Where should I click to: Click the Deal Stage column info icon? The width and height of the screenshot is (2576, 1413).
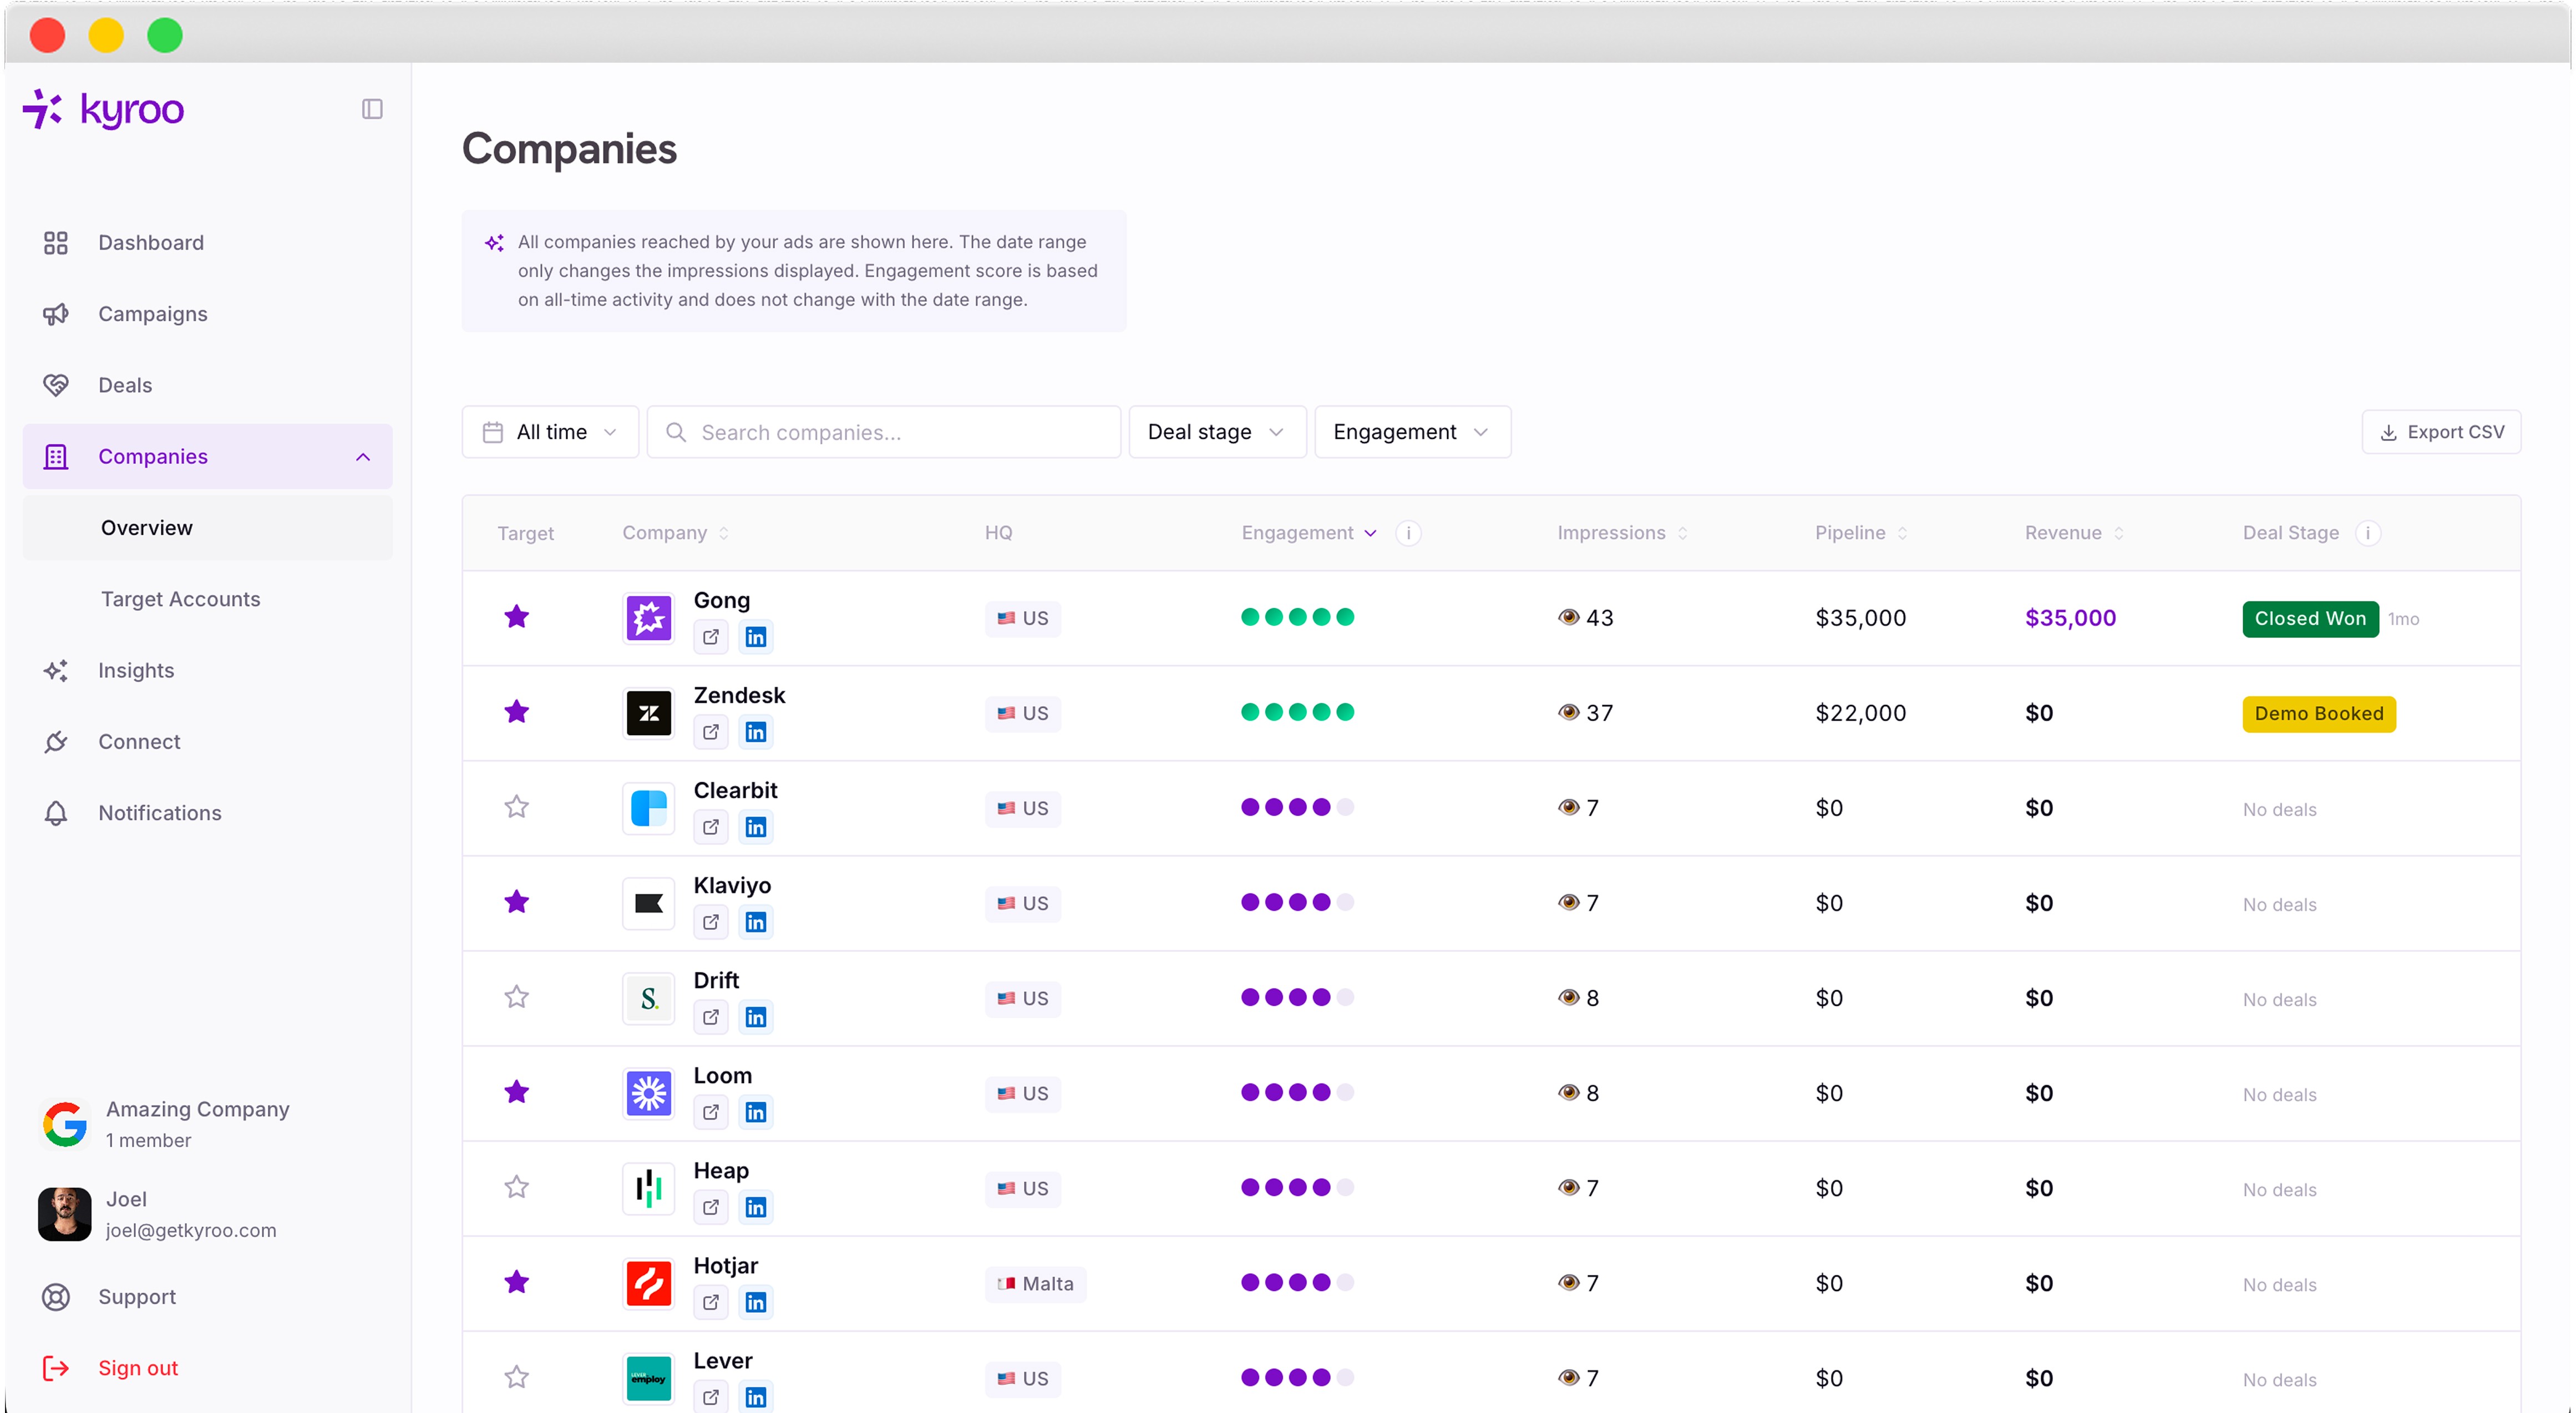pos(2367,533)
